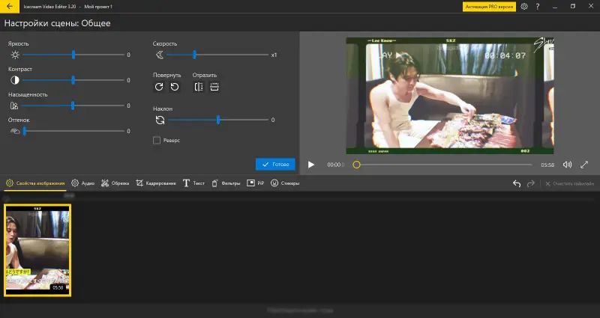This screenshot has height=318, width=600.
Task: Flip the scene vertically
Action: 214,88
